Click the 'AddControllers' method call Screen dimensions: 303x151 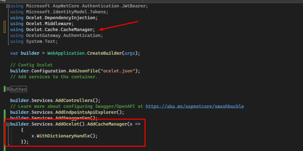pyautogui.click(x=74, y=100)
